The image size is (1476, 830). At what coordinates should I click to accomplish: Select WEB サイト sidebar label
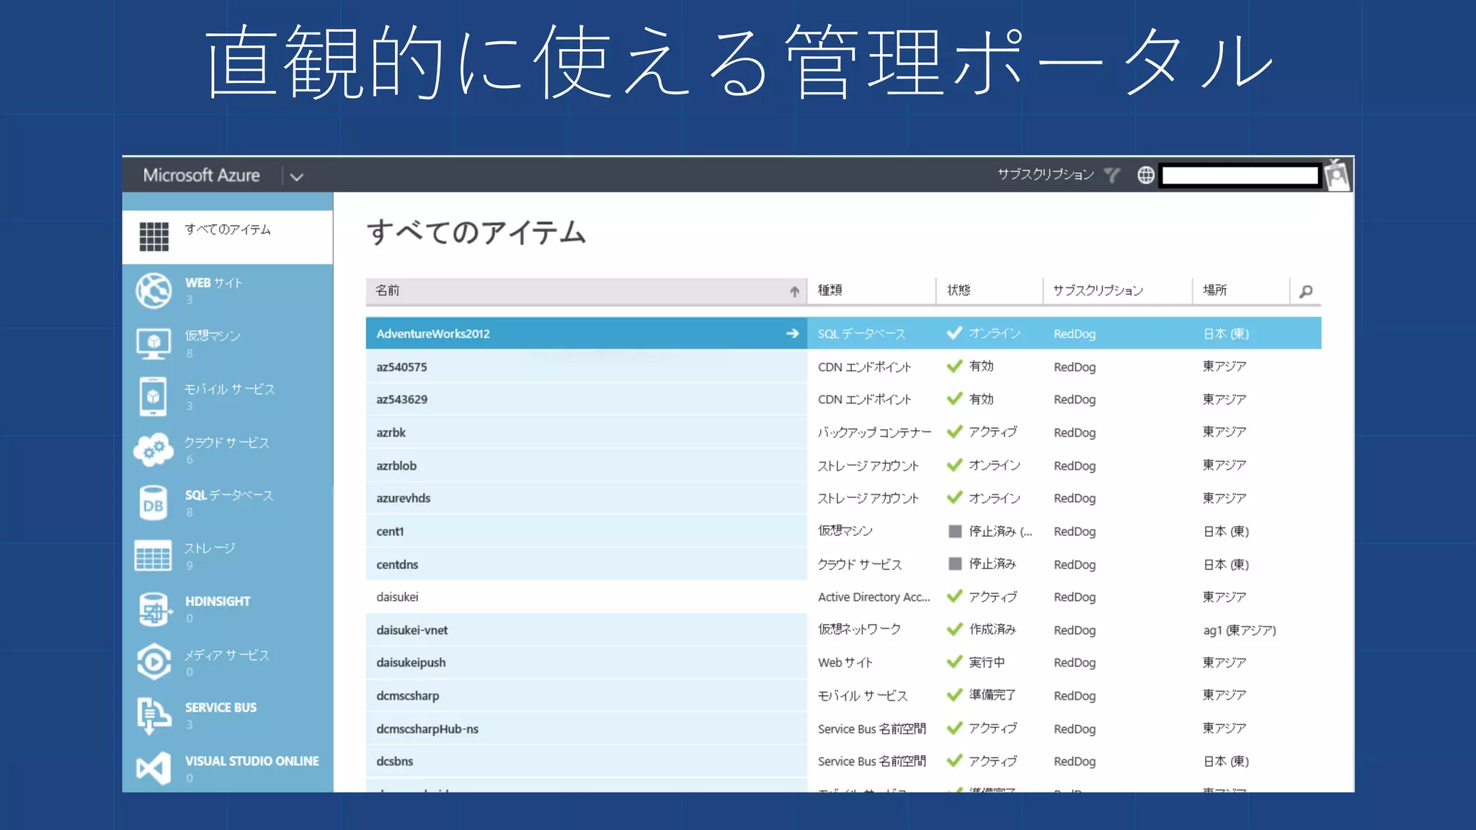213,282
